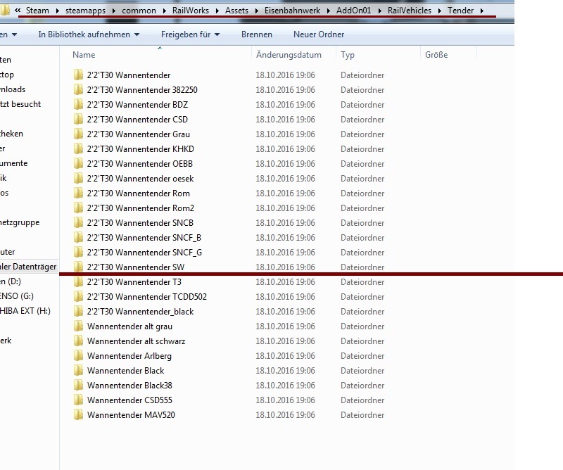Select 'etzgruppe' in navigation pane
This screenshot has width=563, height=470.
coord(20,222)
